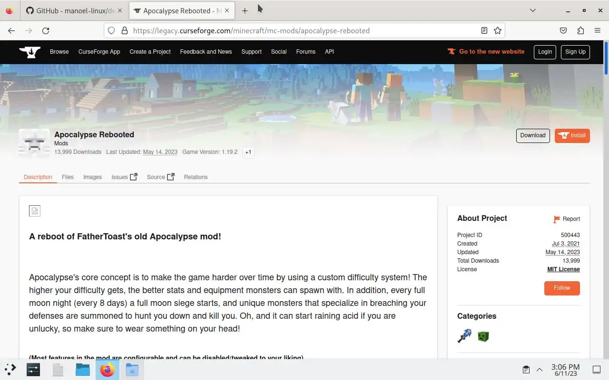Toggle reader view icon in address bar

[x=484, y=30]
